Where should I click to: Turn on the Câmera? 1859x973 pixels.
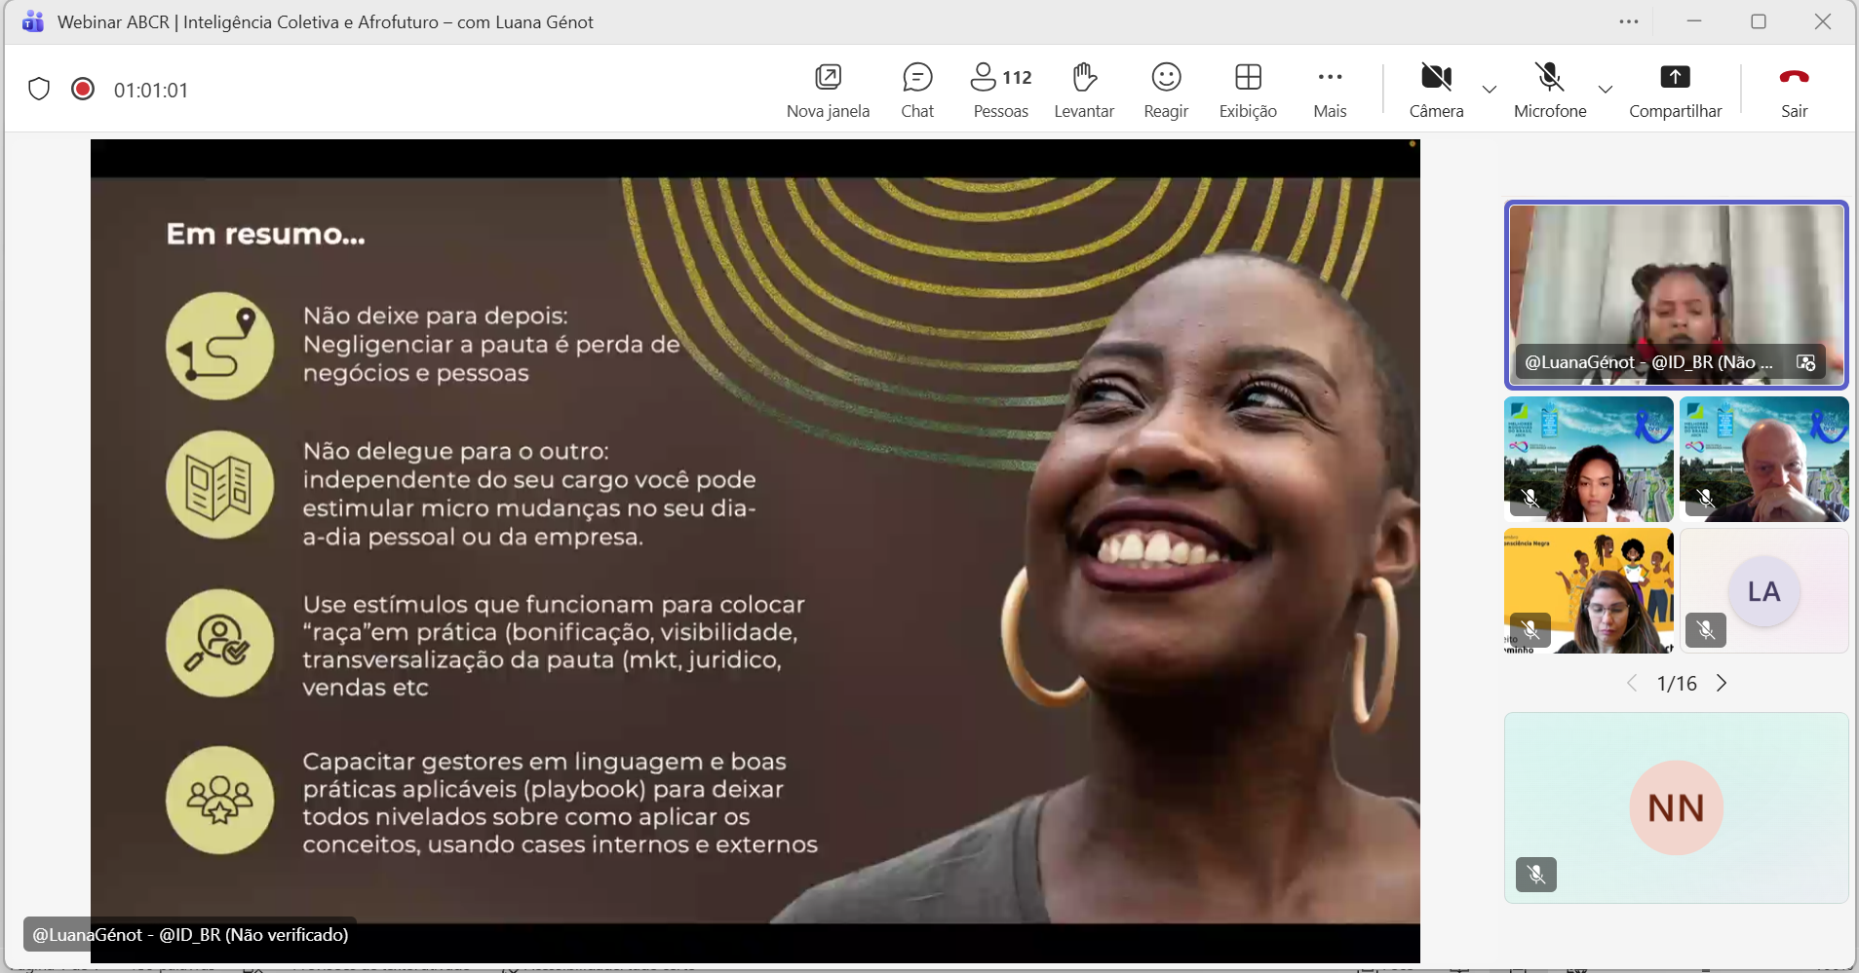[x=1436, y=90]
